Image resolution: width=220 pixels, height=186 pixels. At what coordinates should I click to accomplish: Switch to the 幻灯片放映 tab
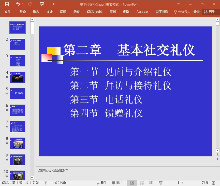[94, 12]
